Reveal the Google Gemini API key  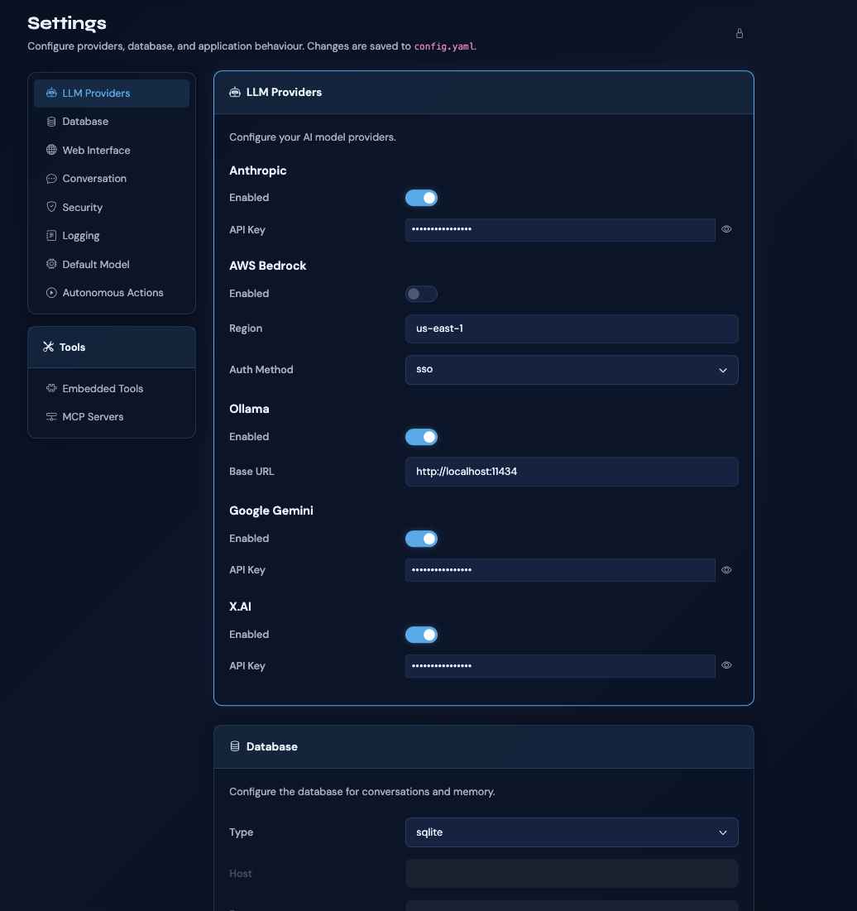point(726,570)
